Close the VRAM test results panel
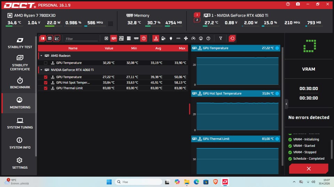This screenshot has height=187, width=334. (x=309, y=169)
